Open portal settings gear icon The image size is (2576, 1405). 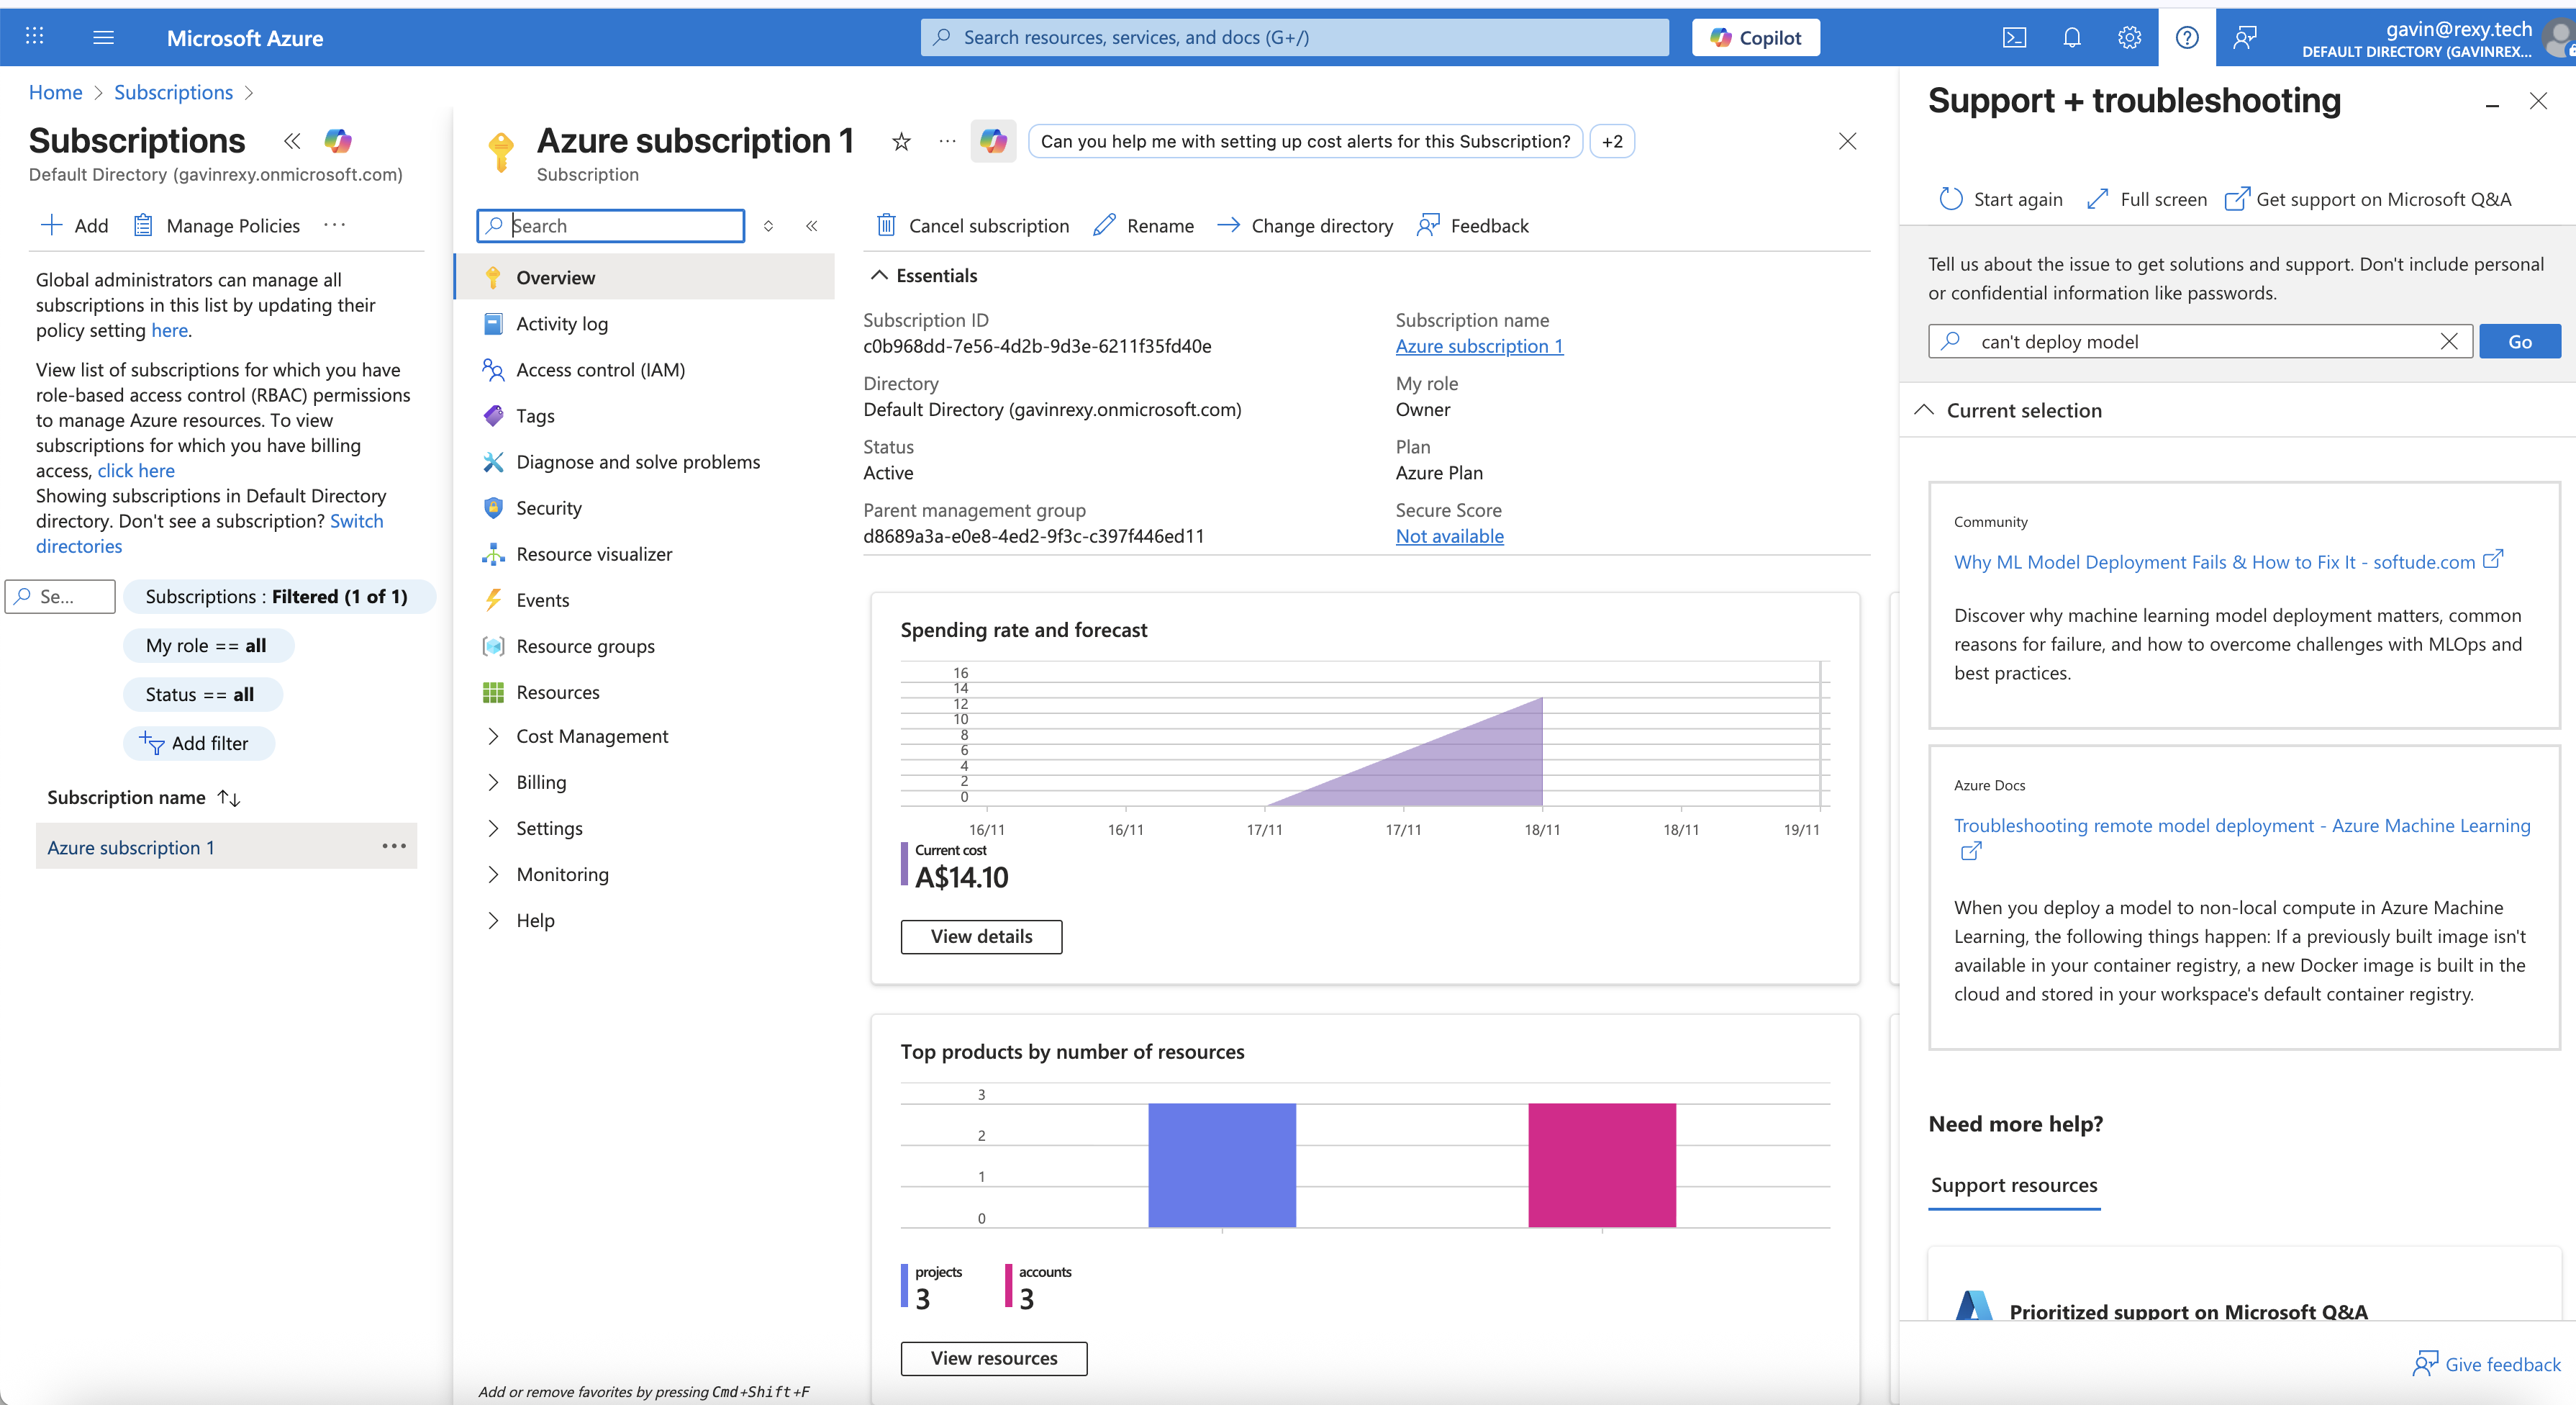[2129, 38]
